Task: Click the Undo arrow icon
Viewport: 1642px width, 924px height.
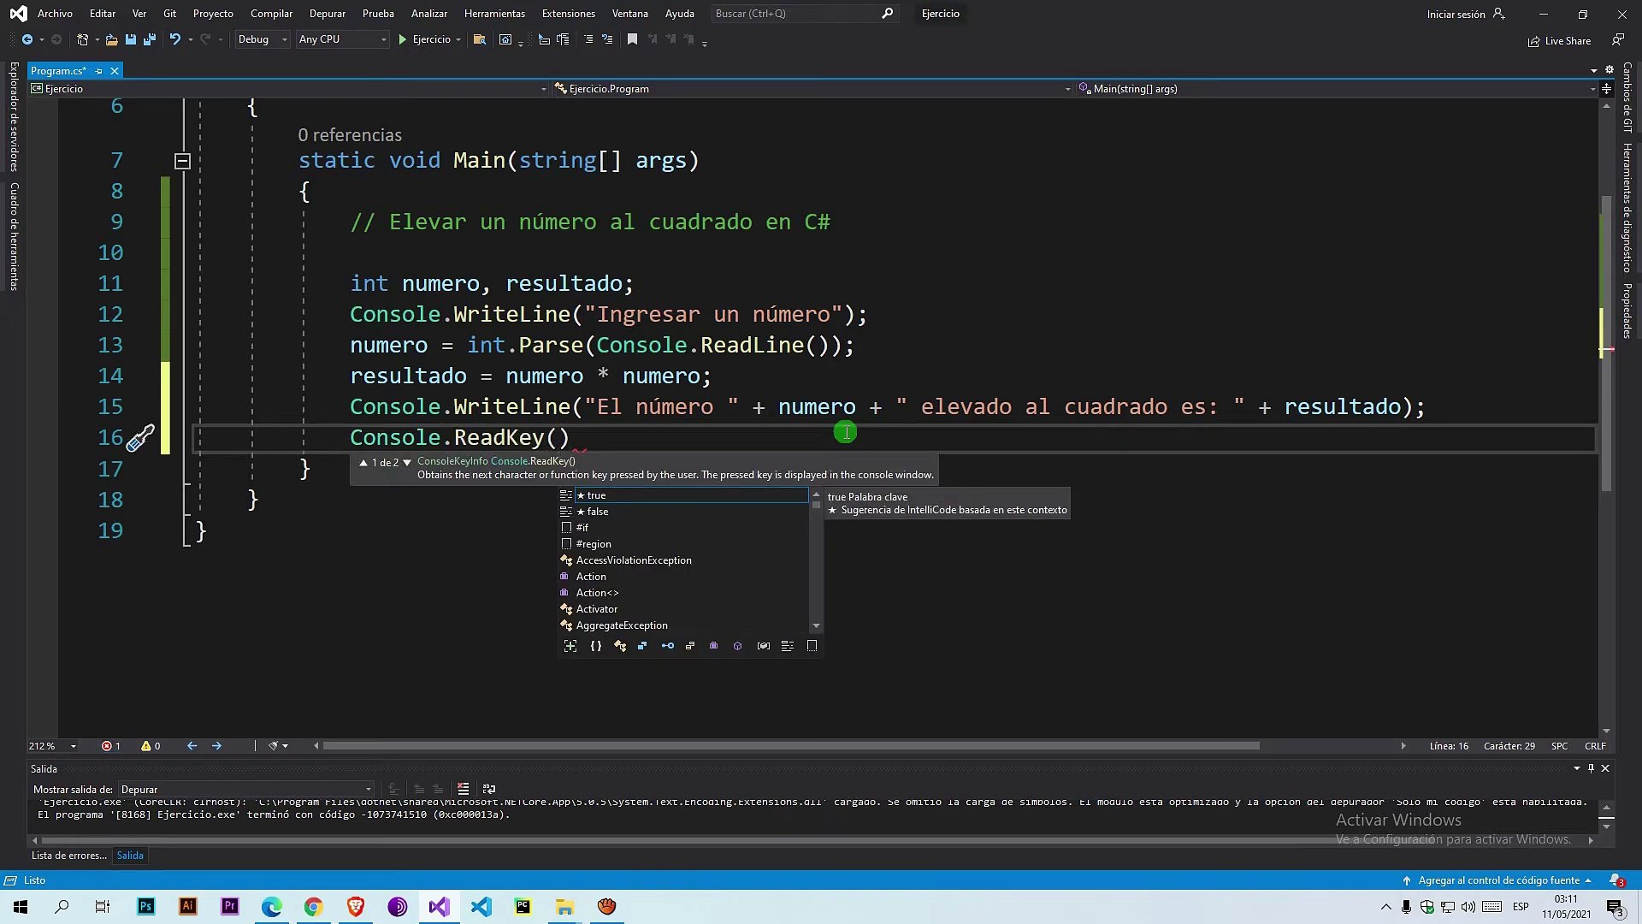Action: point(174,39)
